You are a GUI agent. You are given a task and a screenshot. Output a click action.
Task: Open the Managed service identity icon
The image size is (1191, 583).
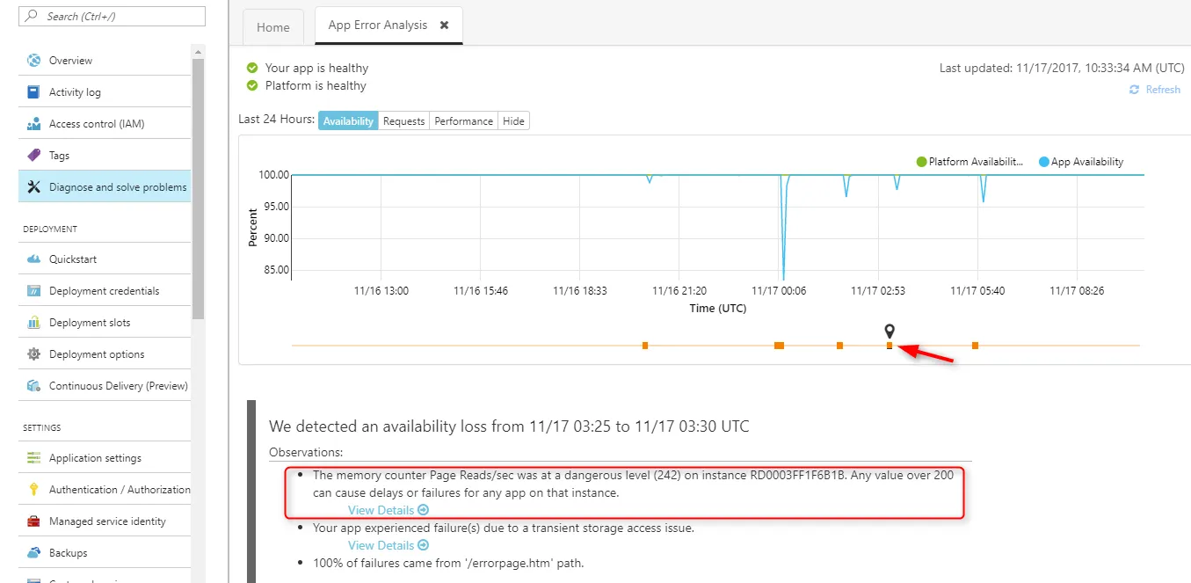33,521
